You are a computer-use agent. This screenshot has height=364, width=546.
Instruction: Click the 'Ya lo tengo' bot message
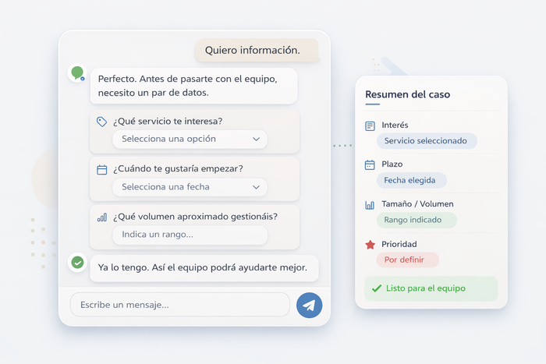click(204, 268)
